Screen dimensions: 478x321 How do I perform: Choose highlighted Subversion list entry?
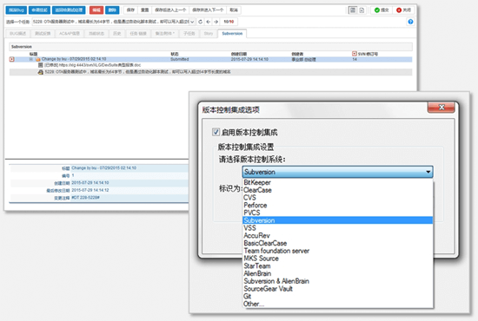click(x=337, y=220)
